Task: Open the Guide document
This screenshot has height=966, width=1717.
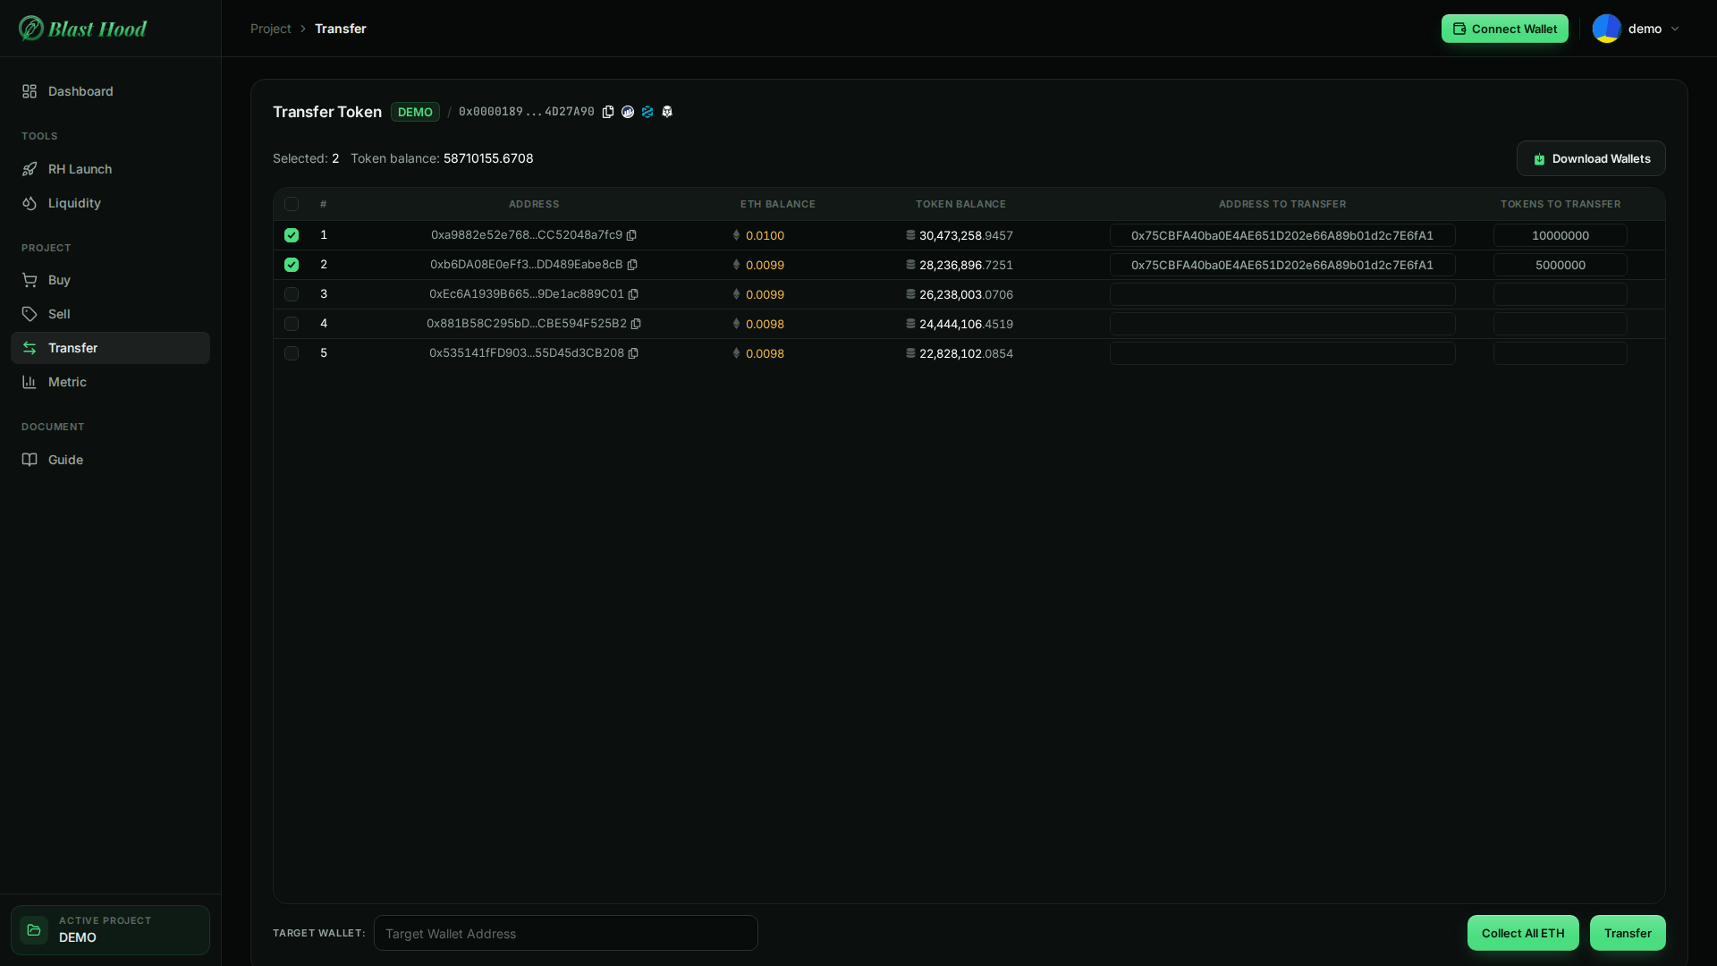Action: coord(110,460)
